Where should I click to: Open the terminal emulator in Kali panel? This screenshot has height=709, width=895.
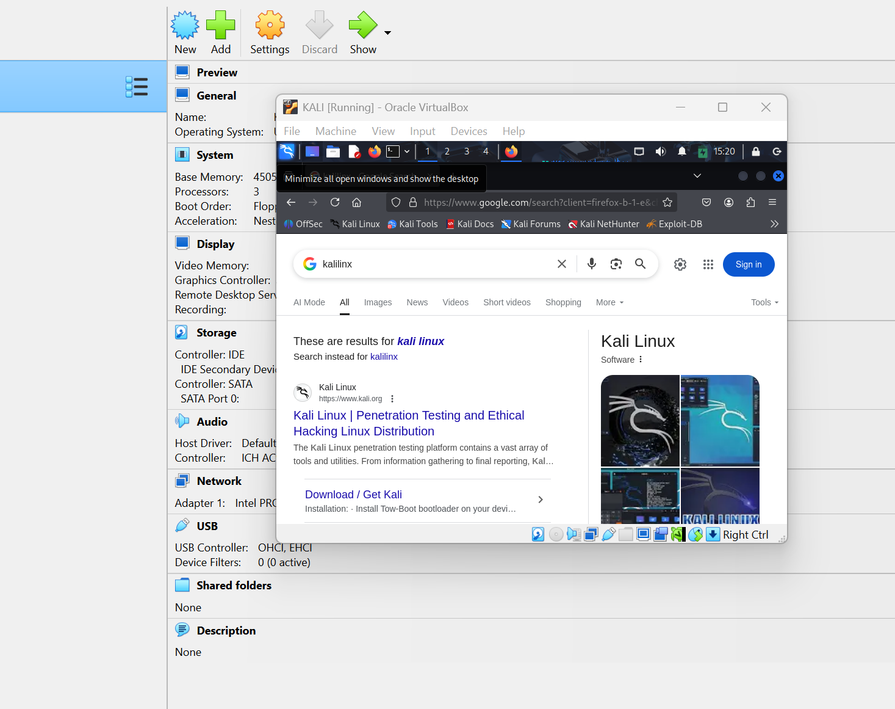(393, 151)
